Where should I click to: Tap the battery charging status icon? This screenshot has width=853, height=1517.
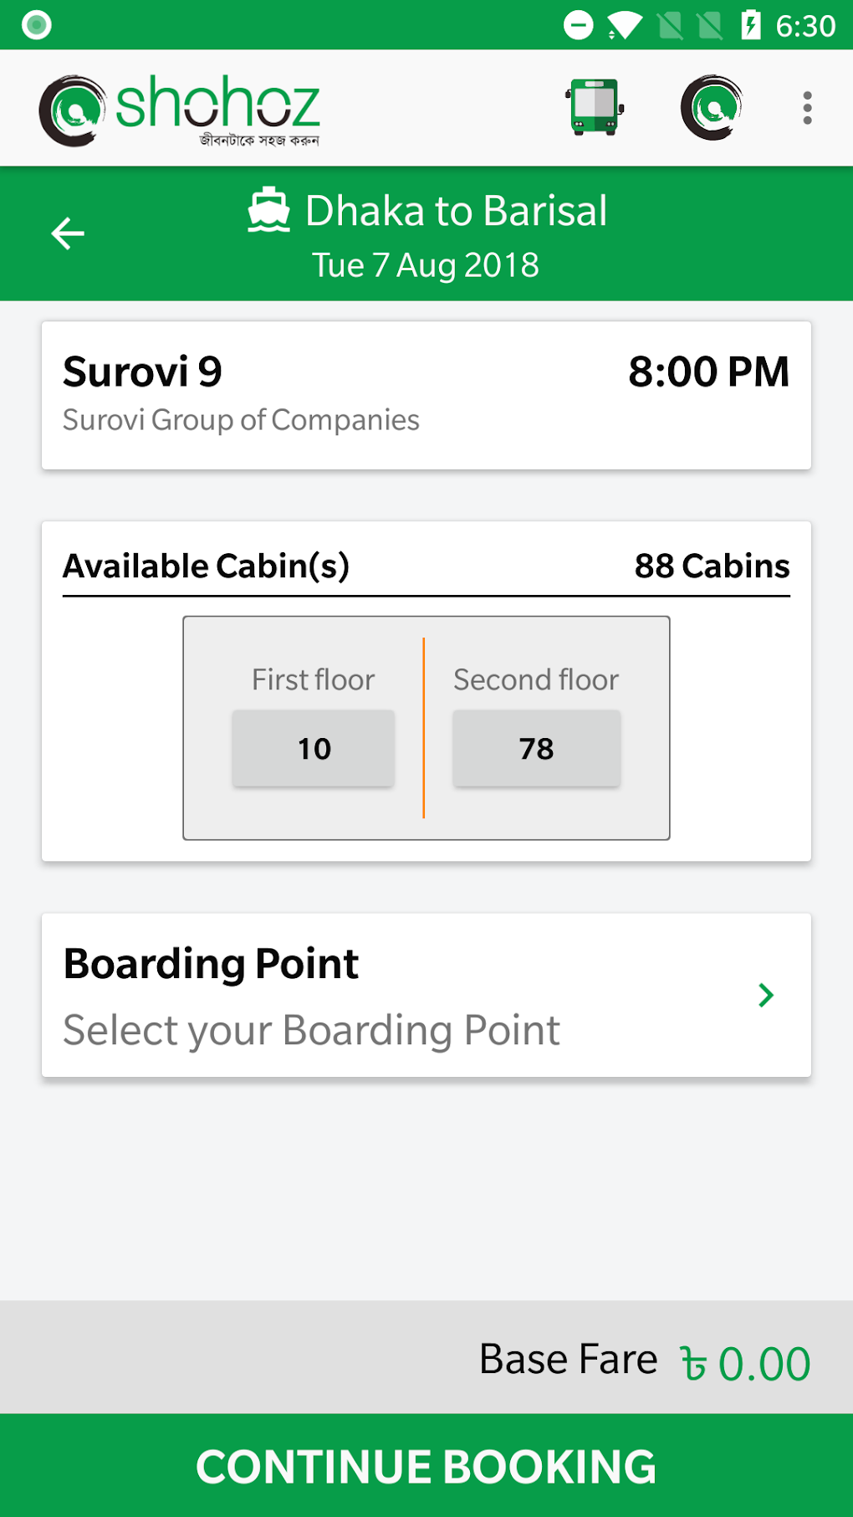pyautogui.click(x=750, y=25)
